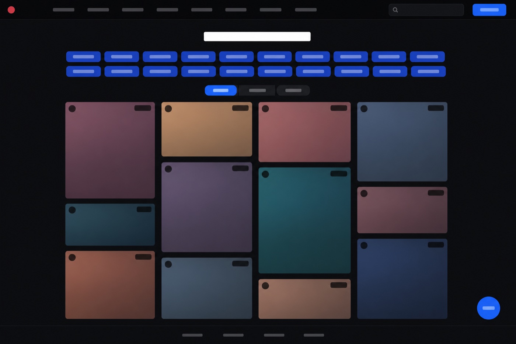The height and width of the screenshot is (344, 516).
Task: Click the circle avatar on the bright teal card
Action: click(x=265, y=174)
